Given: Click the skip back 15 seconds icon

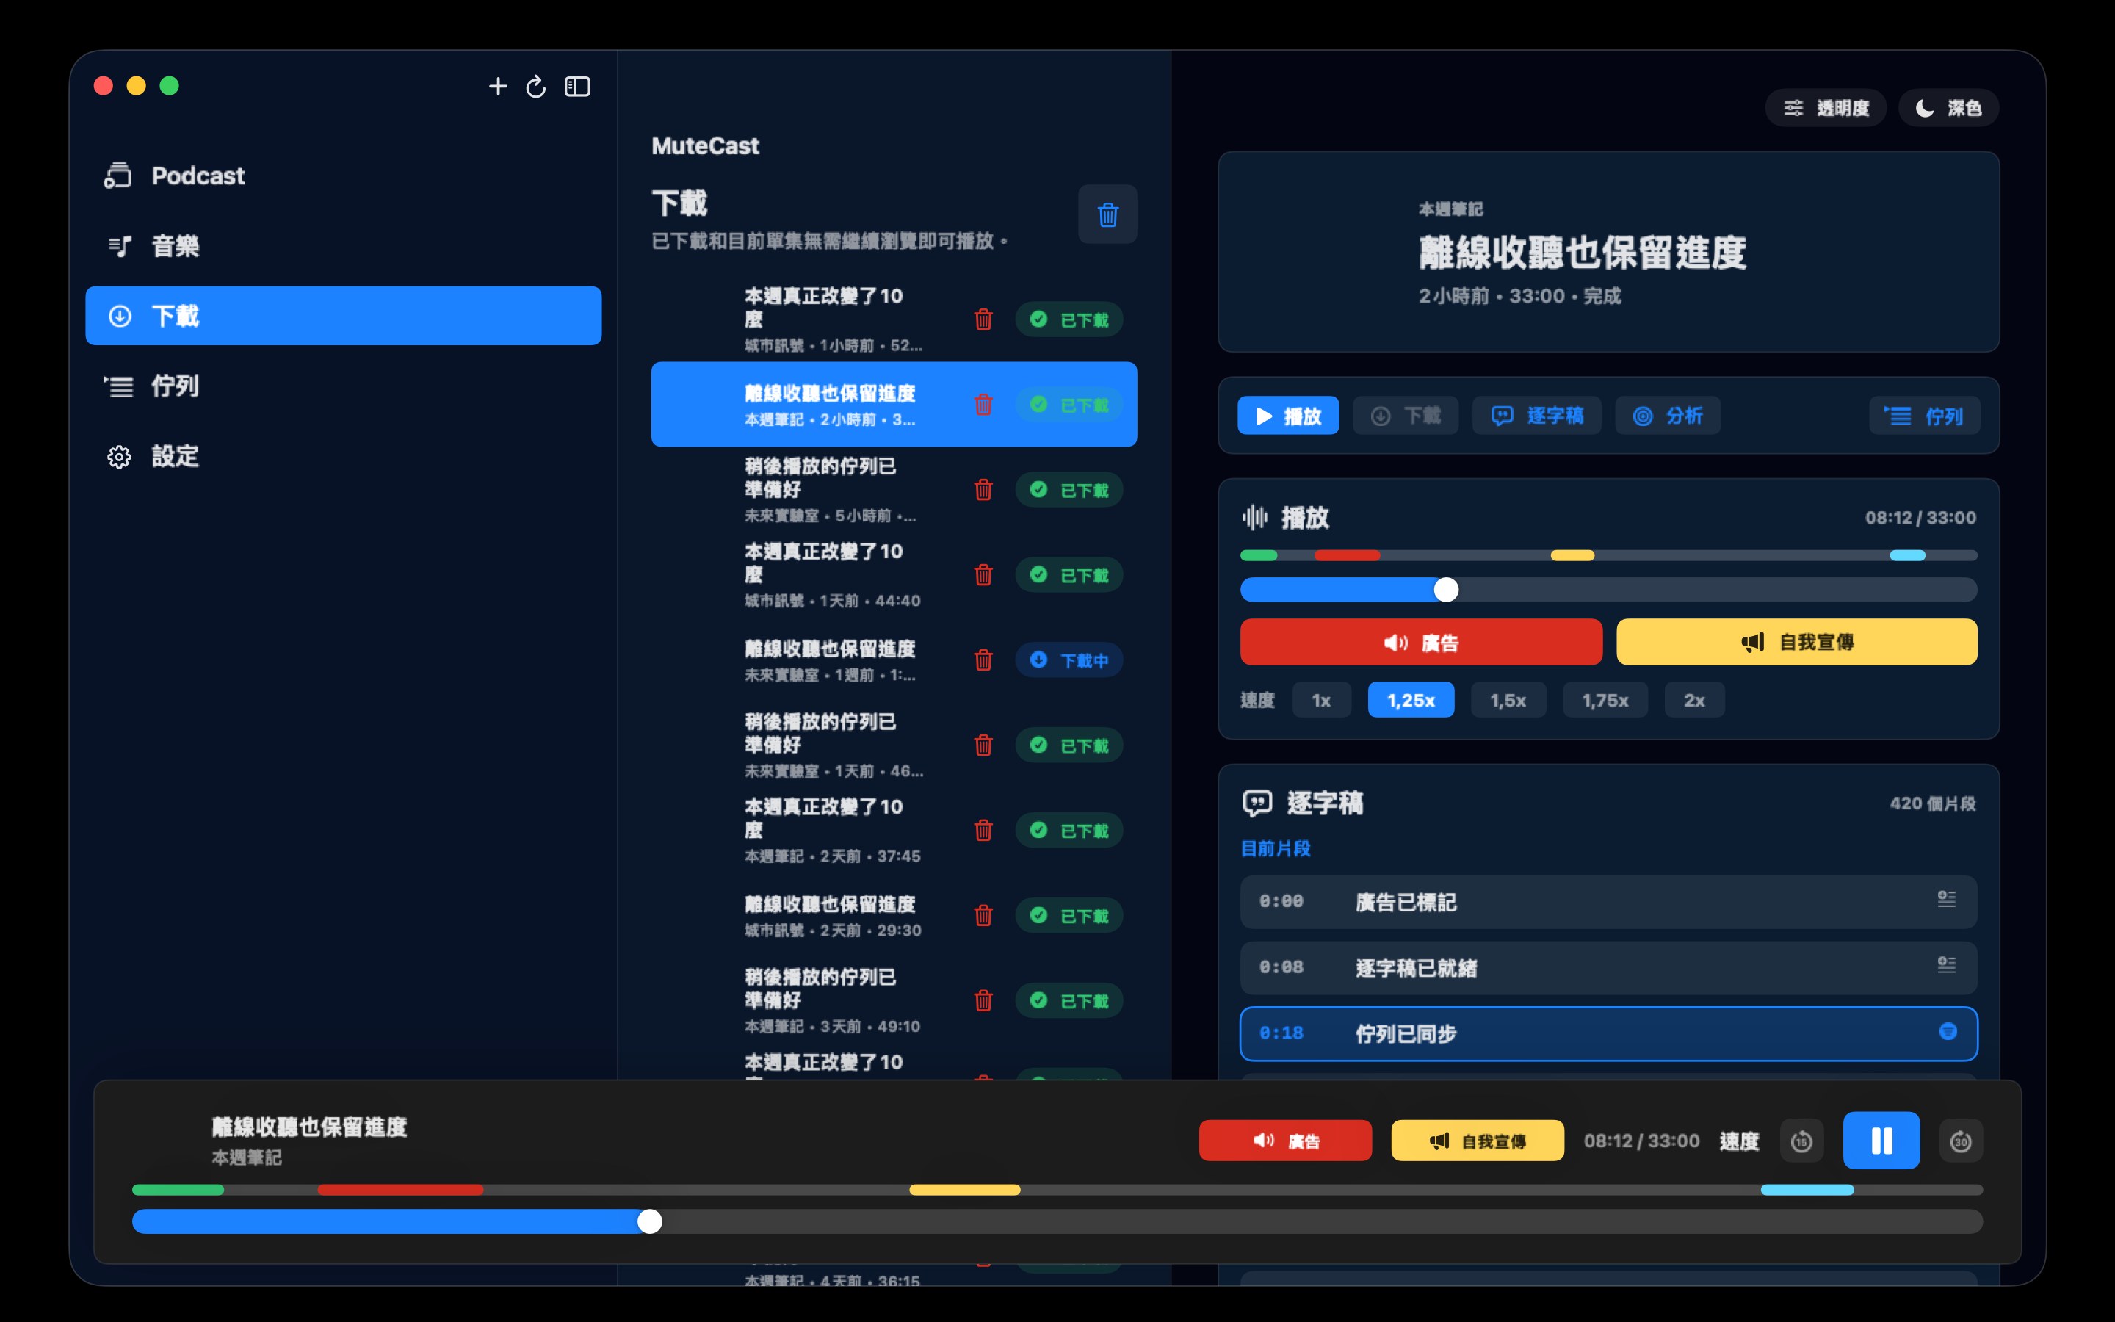Looking at the screenshot, I should (x=1801, y=1141).
